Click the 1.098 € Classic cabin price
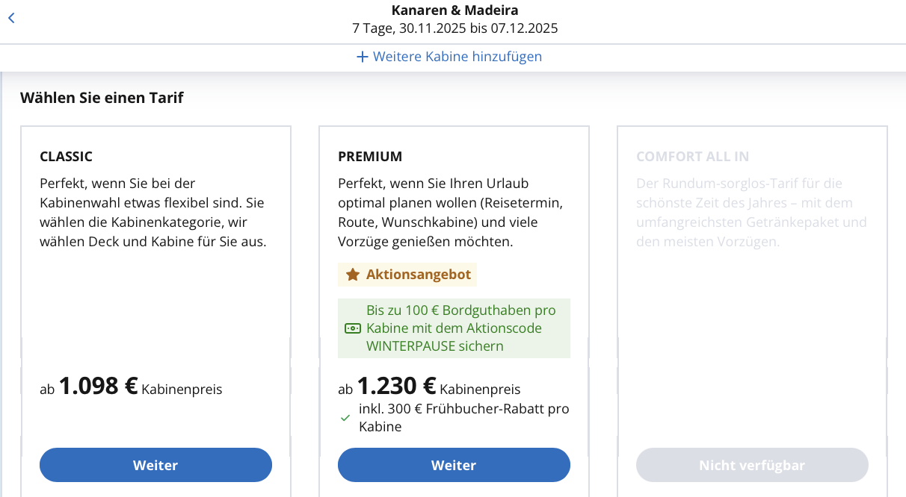This screenshot has width=906, height=497. click(x=99, y=386)
